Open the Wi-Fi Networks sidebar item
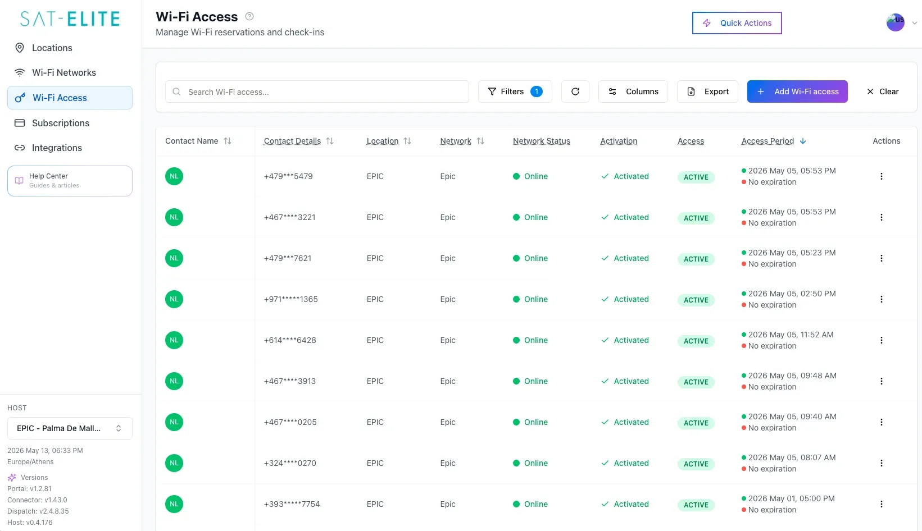The image size is (922, 531). click(70, 72)
